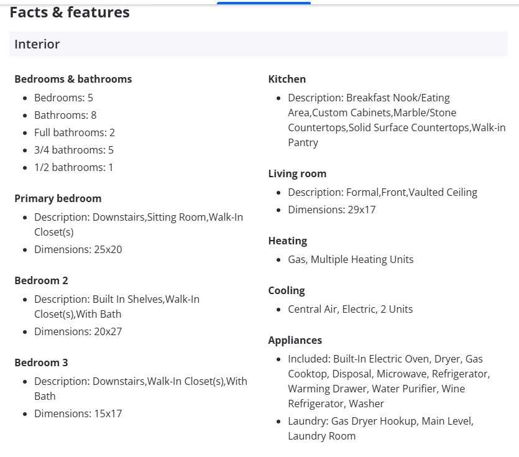This screenshot has width=519, height=457.
Task: Click the Central Air, Electric, 2 Units text
Action: point(350,309)
